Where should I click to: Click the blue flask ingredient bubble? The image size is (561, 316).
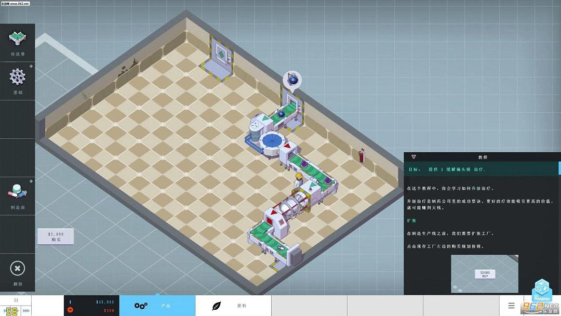(292, 80)
